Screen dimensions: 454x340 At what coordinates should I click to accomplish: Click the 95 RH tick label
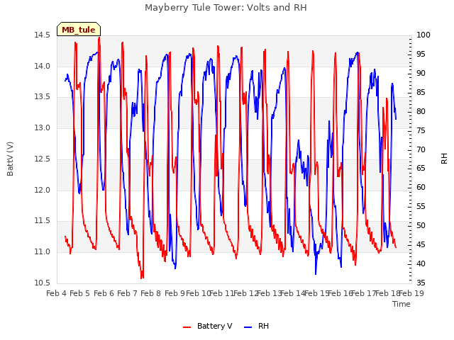pos(421,55)
